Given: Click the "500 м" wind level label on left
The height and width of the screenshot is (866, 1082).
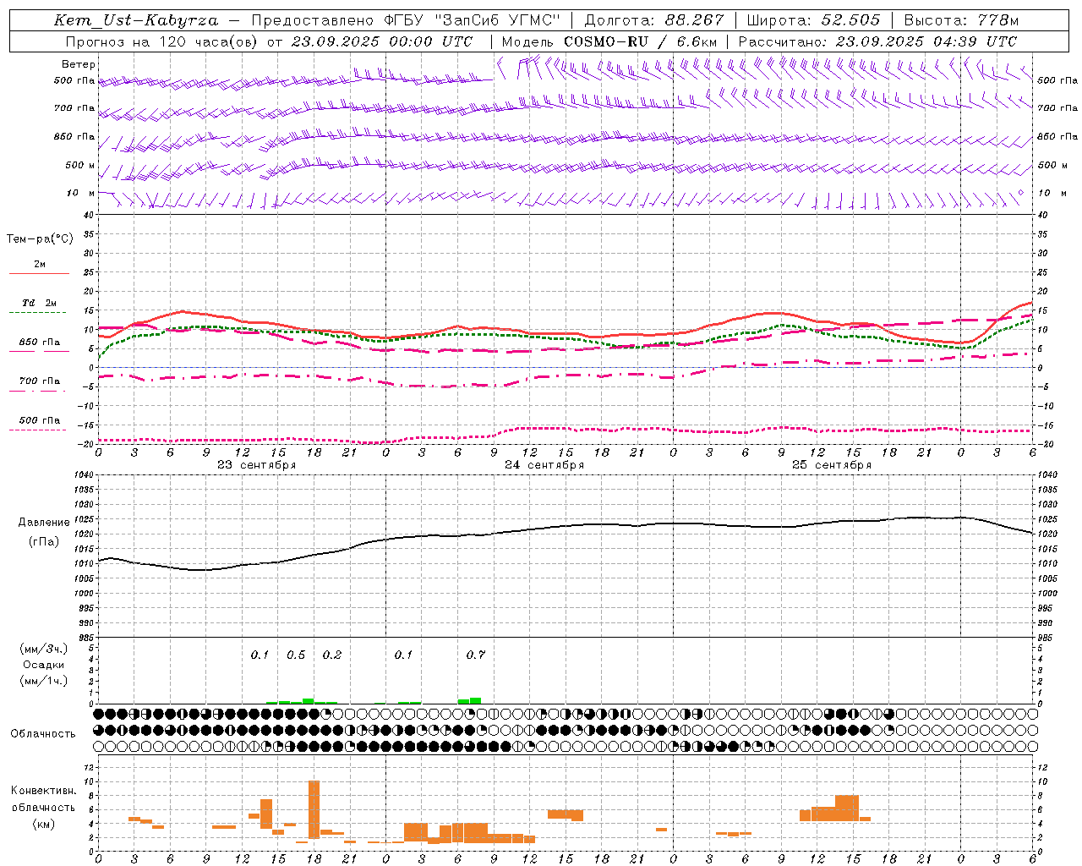Looking at the screenshot, I should pos(80,165).
